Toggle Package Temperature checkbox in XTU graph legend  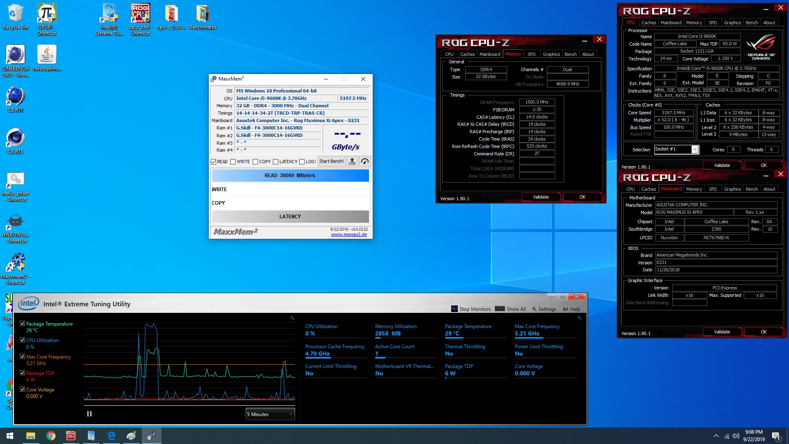(23, 324)
